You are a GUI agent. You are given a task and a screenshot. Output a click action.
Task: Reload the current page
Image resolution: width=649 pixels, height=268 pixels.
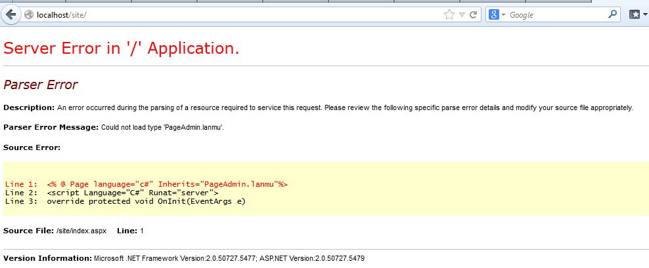[474, 14]
